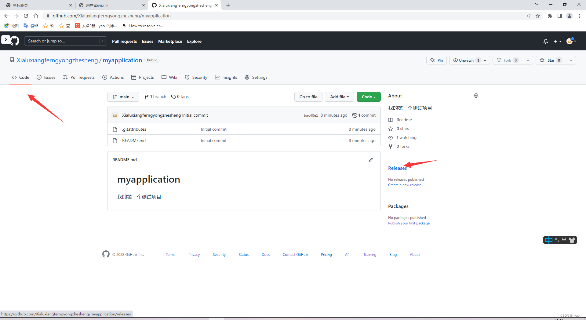Open the Readme link in About

pos(400,120)
